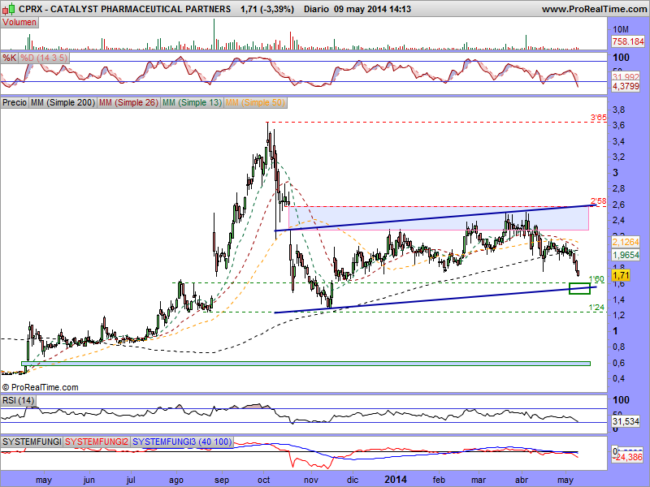Click the yellow 1,71 current price tag

[x=621, y=275]
